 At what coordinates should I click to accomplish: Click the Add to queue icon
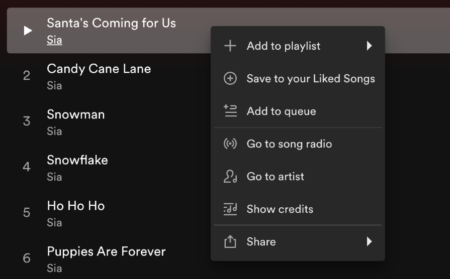(x=230, y=111)
